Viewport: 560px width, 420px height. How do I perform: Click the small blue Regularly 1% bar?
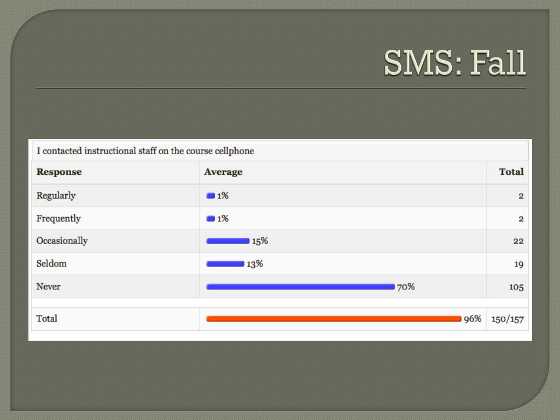(211, 196)
